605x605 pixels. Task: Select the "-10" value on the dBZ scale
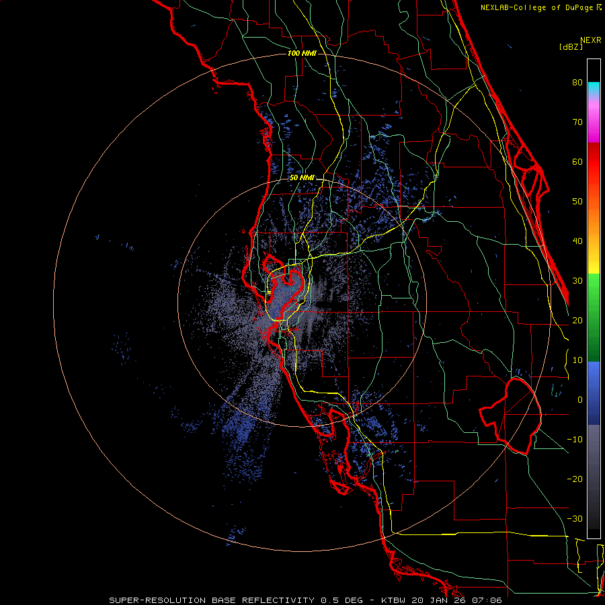(575, 440)
